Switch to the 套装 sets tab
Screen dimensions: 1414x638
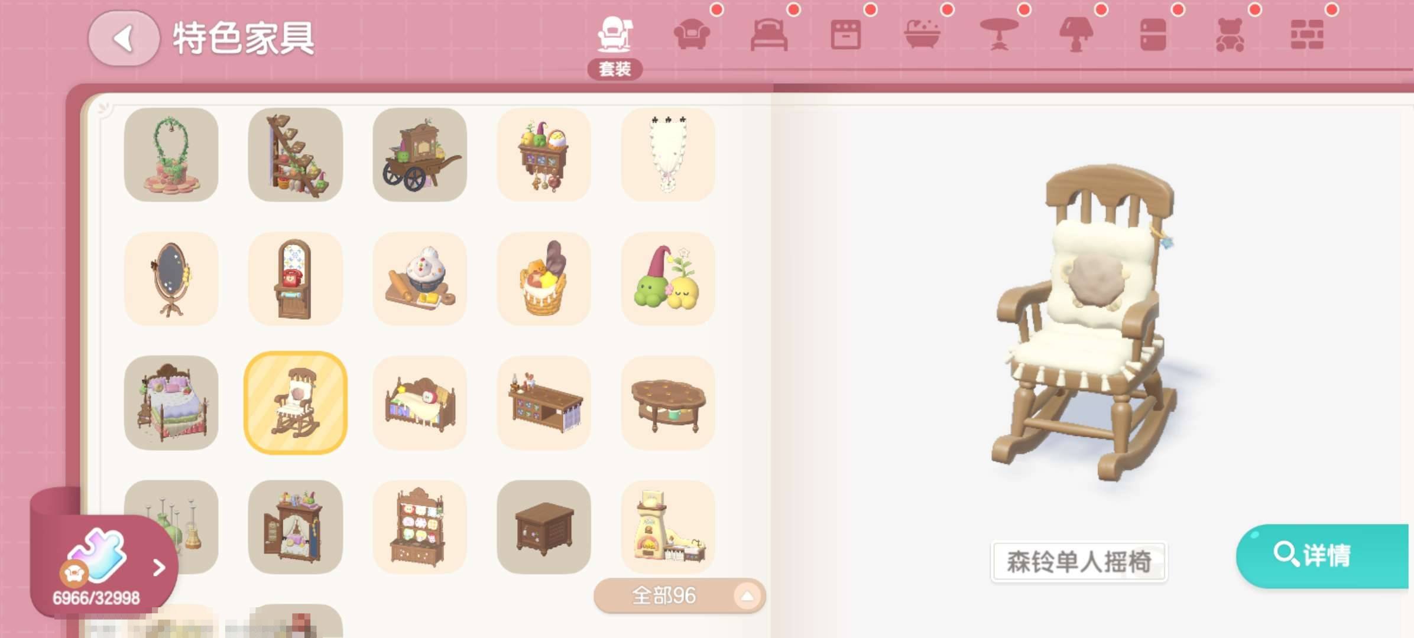coord(615,46)
